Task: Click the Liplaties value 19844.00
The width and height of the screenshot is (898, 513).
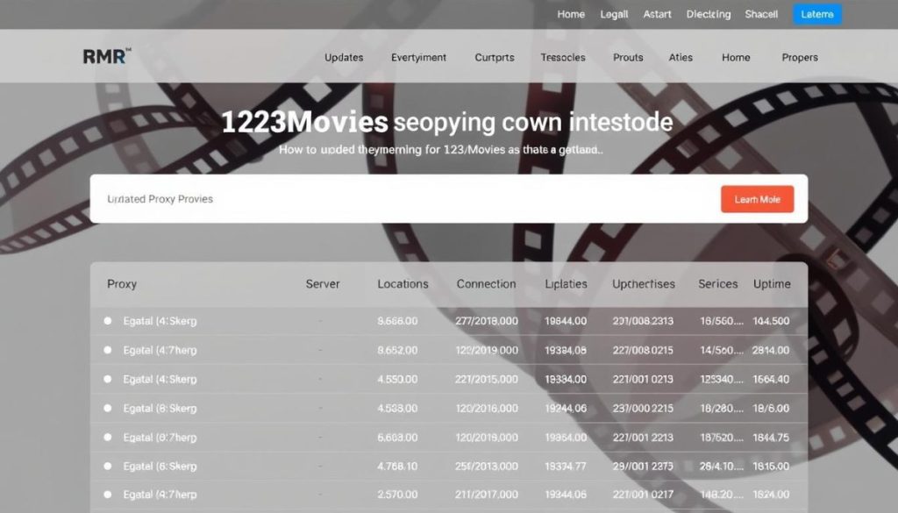Action: (x=566, y=321)
